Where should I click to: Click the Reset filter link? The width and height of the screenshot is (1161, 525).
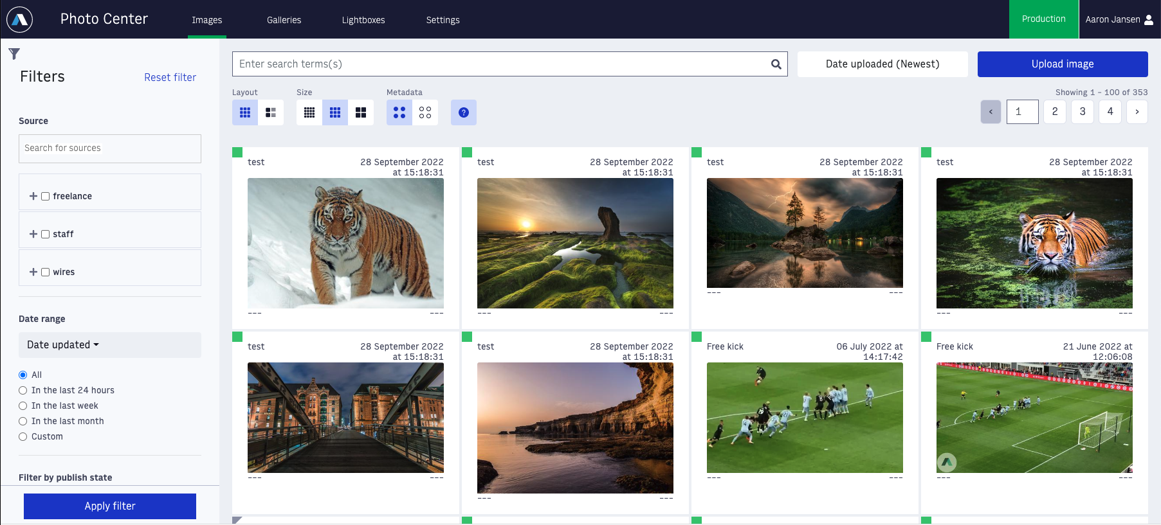(170, 77)
